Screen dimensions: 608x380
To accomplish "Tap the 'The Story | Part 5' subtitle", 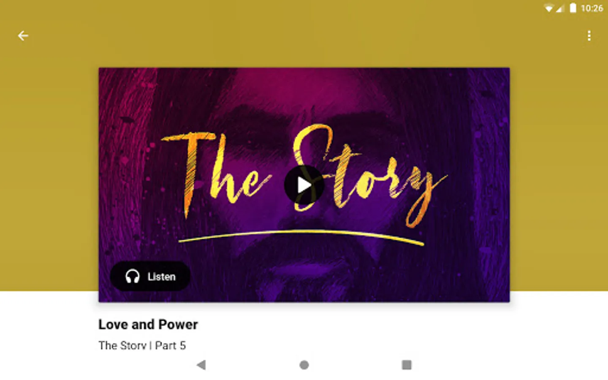I will point(142,345).
